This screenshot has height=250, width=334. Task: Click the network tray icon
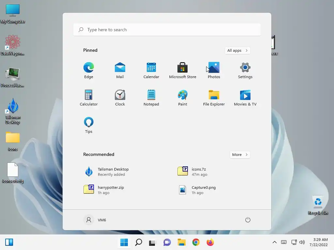point(294,242)
